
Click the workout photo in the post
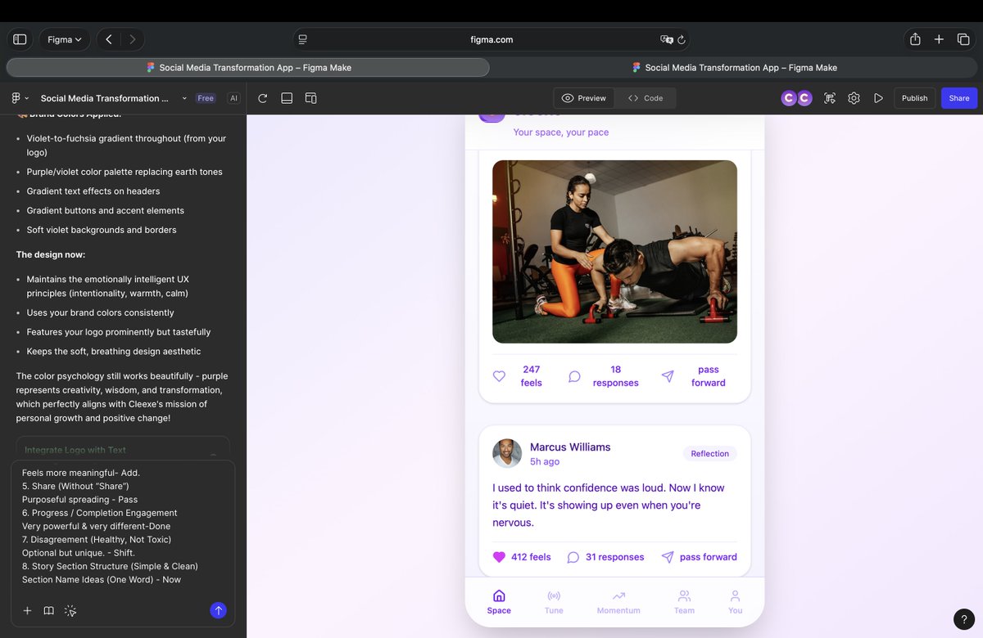pos(614,251)
